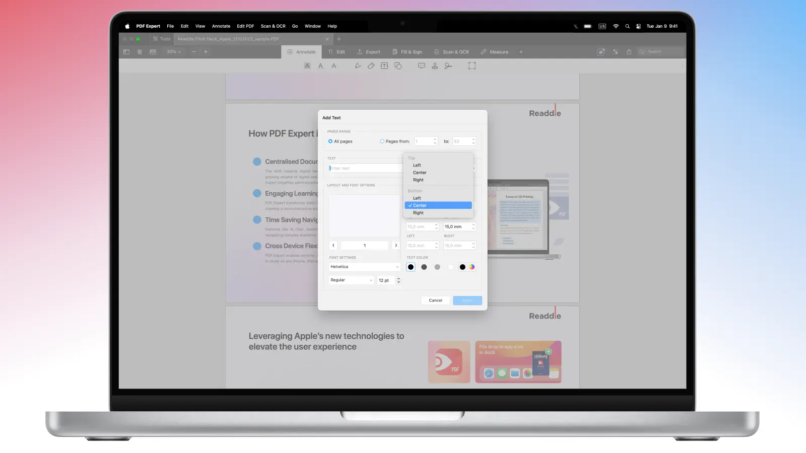806x453 pixels.
Task: Click the text box annotation tool
Action: click(x=384, y=66)
